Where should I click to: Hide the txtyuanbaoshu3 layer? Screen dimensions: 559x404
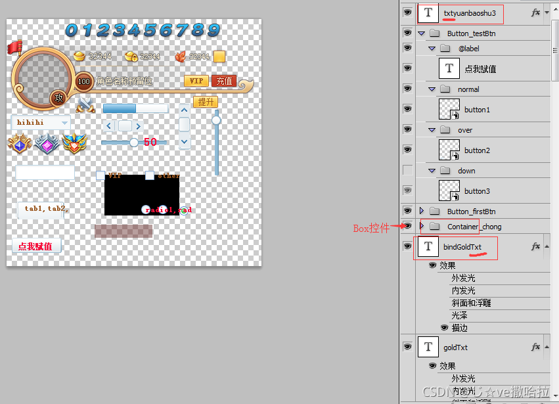point(407,12)
